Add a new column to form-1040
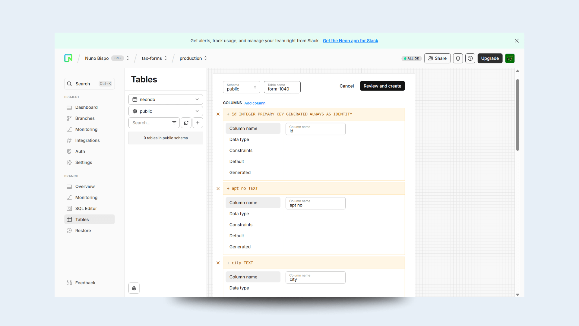This screenshot has width=579, height=326. [x=255, y=103]
